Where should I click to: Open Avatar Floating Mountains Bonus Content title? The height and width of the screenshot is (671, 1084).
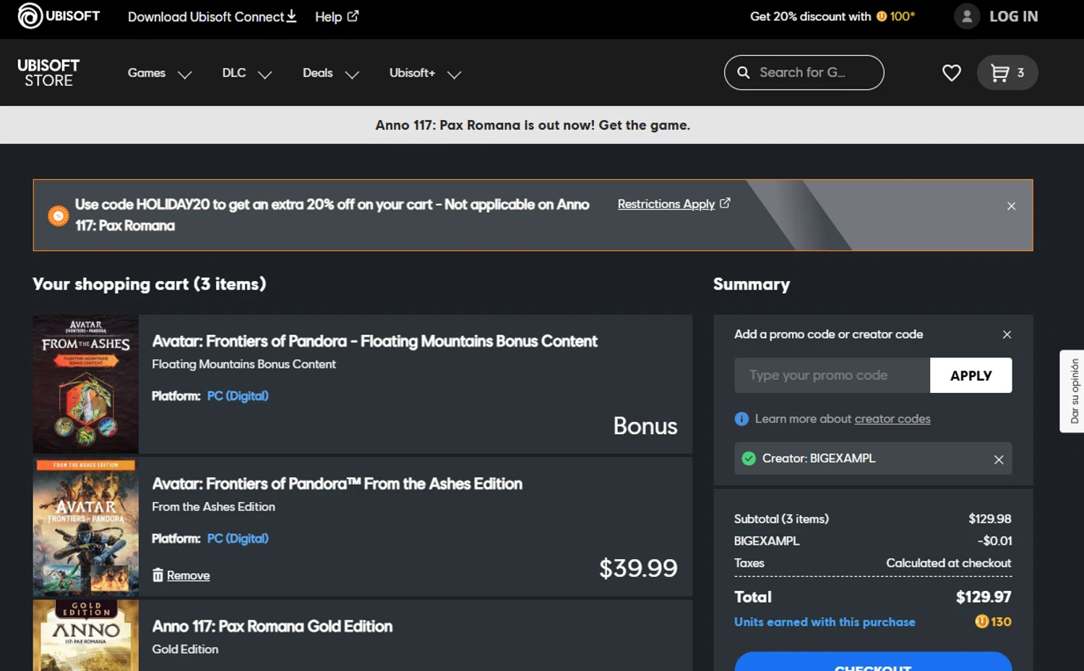pyautogui.click(x=374, y=341)
